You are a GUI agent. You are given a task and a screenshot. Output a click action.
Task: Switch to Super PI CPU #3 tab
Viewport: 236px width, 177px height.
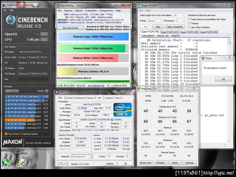tap(208, 32)
